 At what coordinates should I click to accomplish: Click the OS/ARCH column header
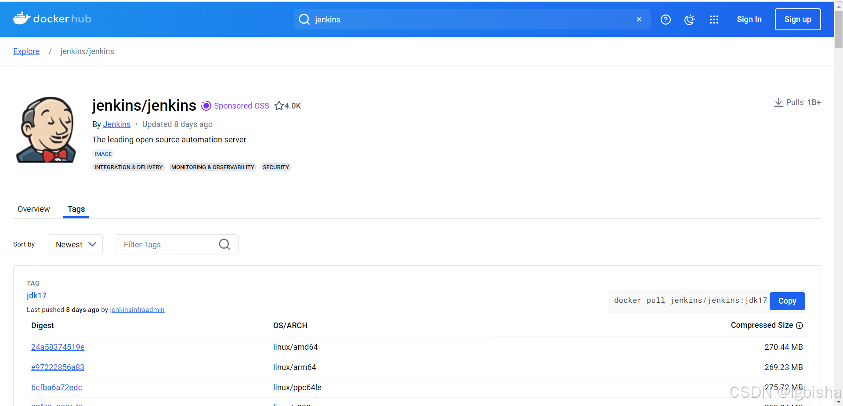290,326
